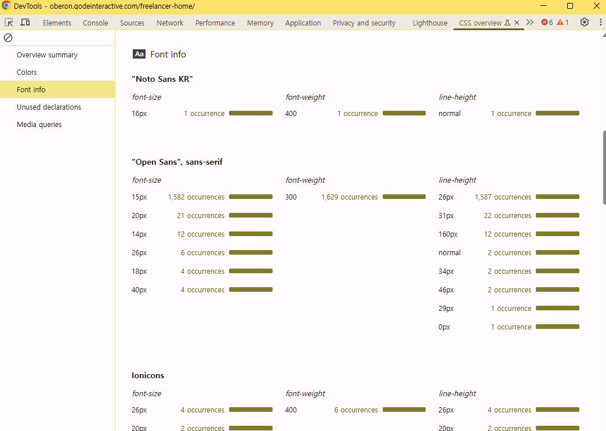Switch to the Elements tab
Image resolution: width=606 pixels, height=431 pixels.
(x=57, y=23)
